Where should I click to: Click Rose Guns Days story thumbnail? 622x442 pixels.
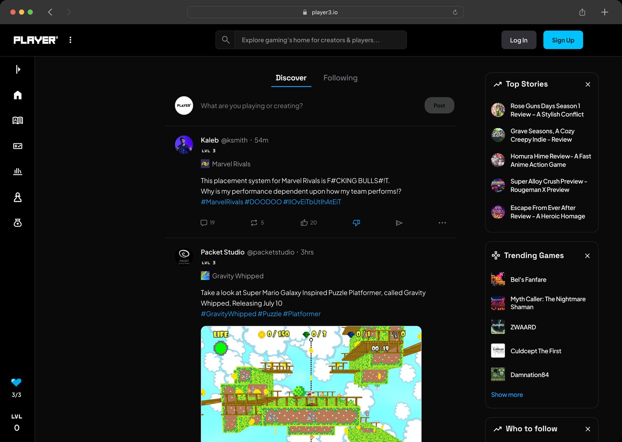[x=498, y=110]
